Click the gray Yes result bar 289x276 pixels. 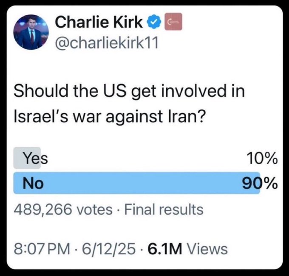tap(27, 158)
